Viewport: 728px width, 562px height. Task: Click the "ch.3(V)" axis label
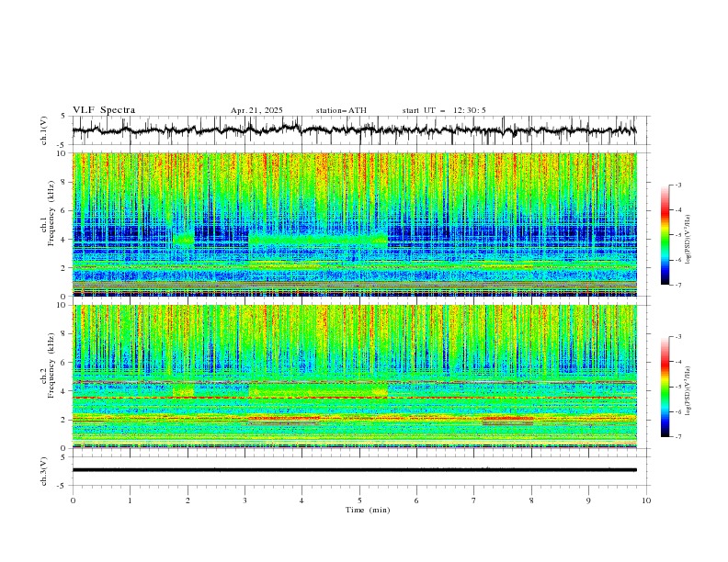44,471
